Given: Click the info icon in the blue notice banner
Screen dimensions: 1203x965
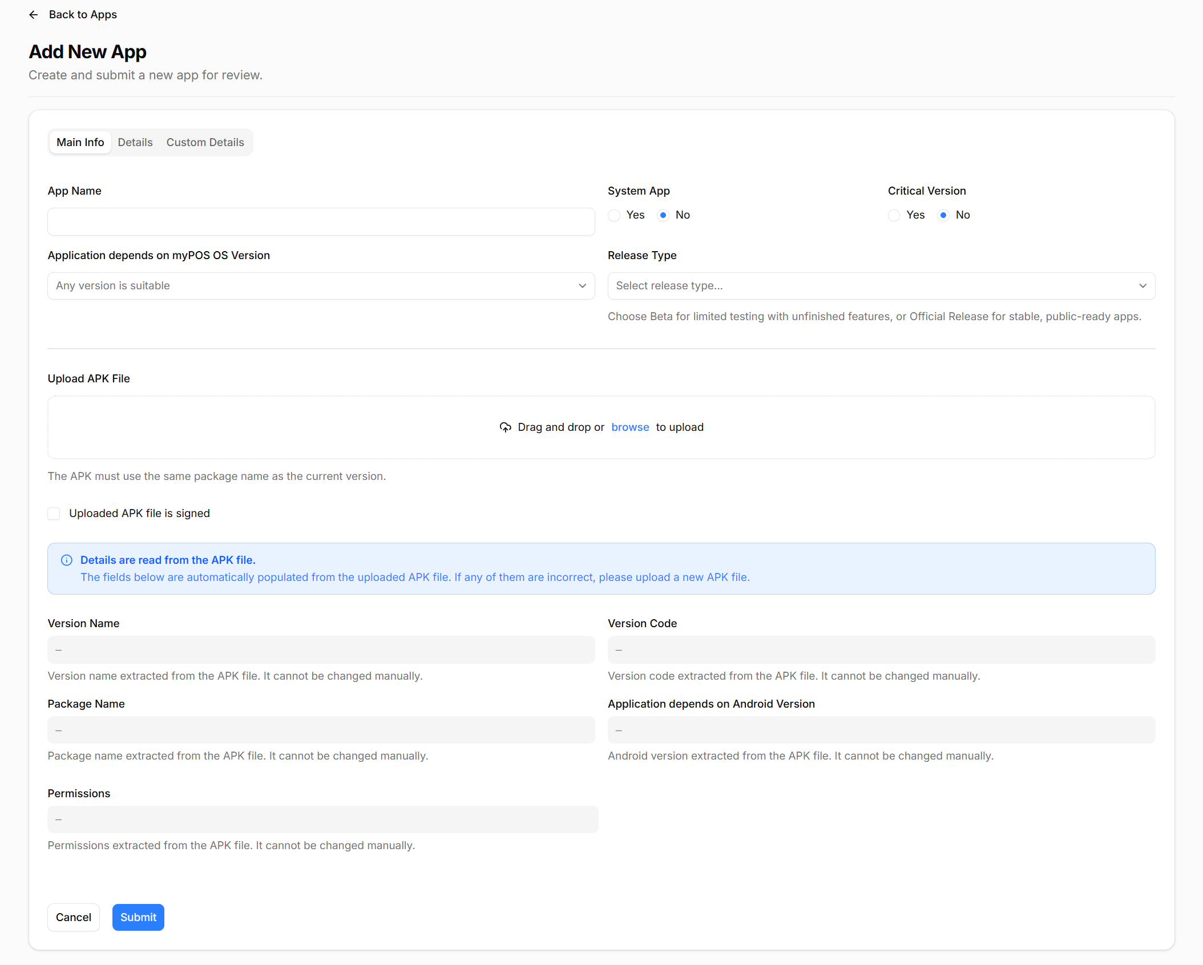Looking at the screenshot, I should [x=67, y=560].
